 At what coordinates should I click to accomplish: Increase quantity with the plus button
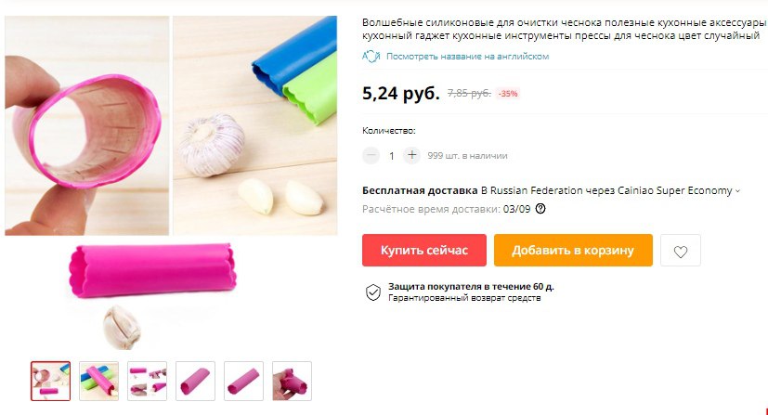point(412,156)
